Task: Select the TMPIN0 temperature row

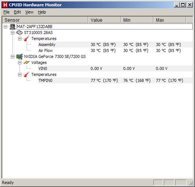Action: (x=115, y=80)
